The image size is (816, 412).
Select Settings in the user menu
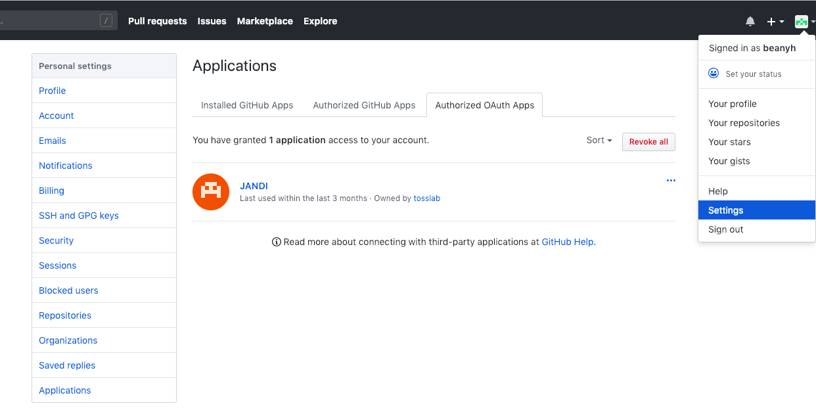coord(726,210)
